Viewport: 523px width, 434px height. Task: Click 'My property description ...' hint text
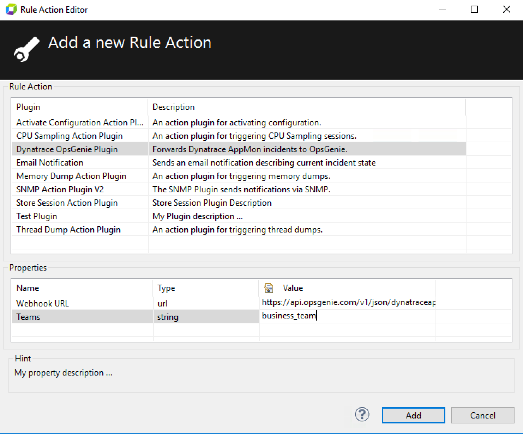click(x=63, y=372)
